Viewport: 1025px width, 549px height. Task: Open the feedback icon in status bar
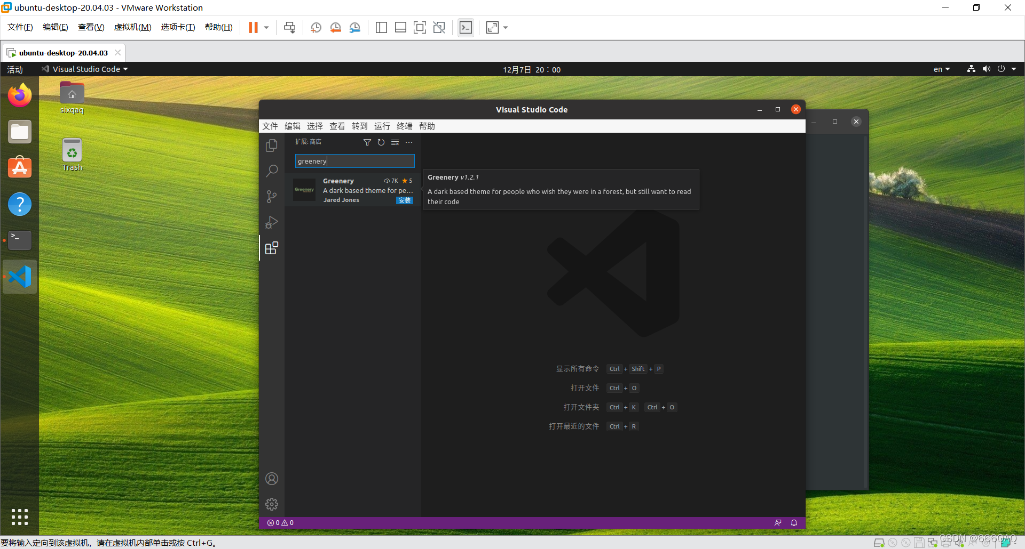click(x=778, y=523)
